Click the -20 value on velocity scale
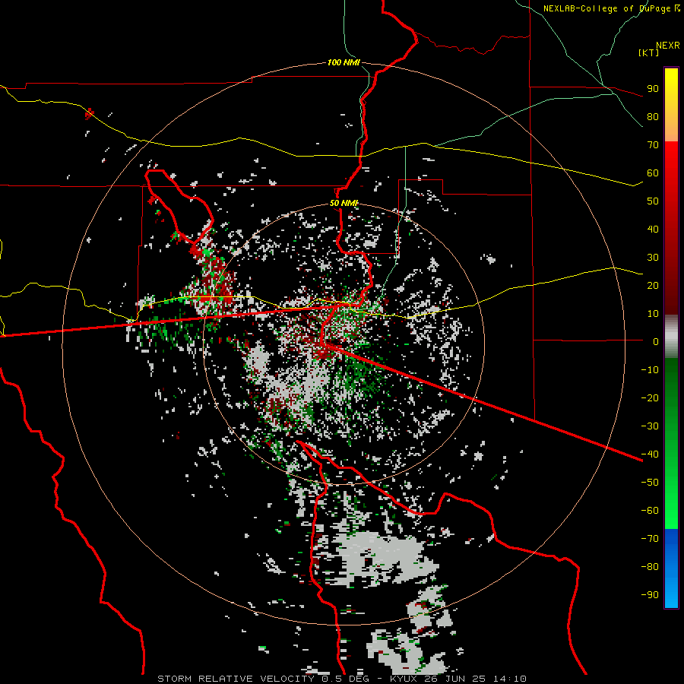Screen dimensions: 684x684 650,397
